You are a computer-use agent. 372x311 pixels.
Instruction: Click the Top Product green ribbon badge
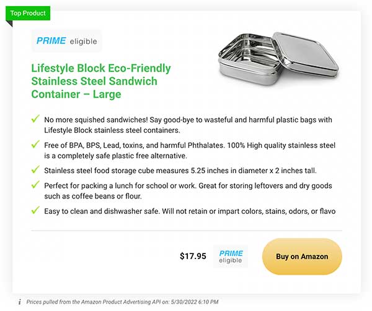pos(28,13)
